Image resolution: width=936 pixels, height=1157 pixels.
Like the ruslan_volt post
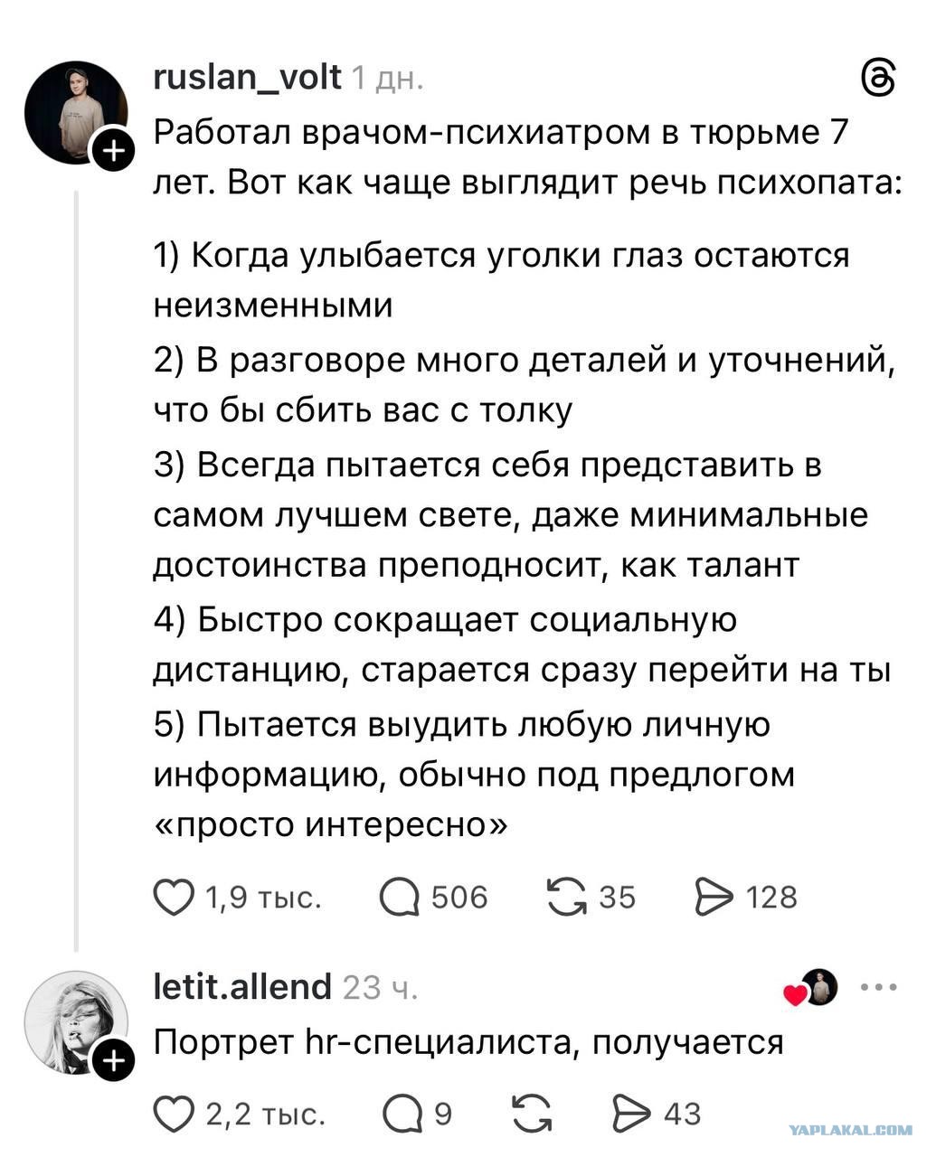(174, 897)
